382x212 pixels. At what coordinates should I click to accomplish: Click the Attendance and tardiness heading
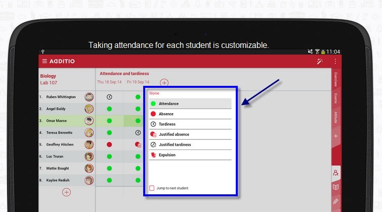pos(124,73)
